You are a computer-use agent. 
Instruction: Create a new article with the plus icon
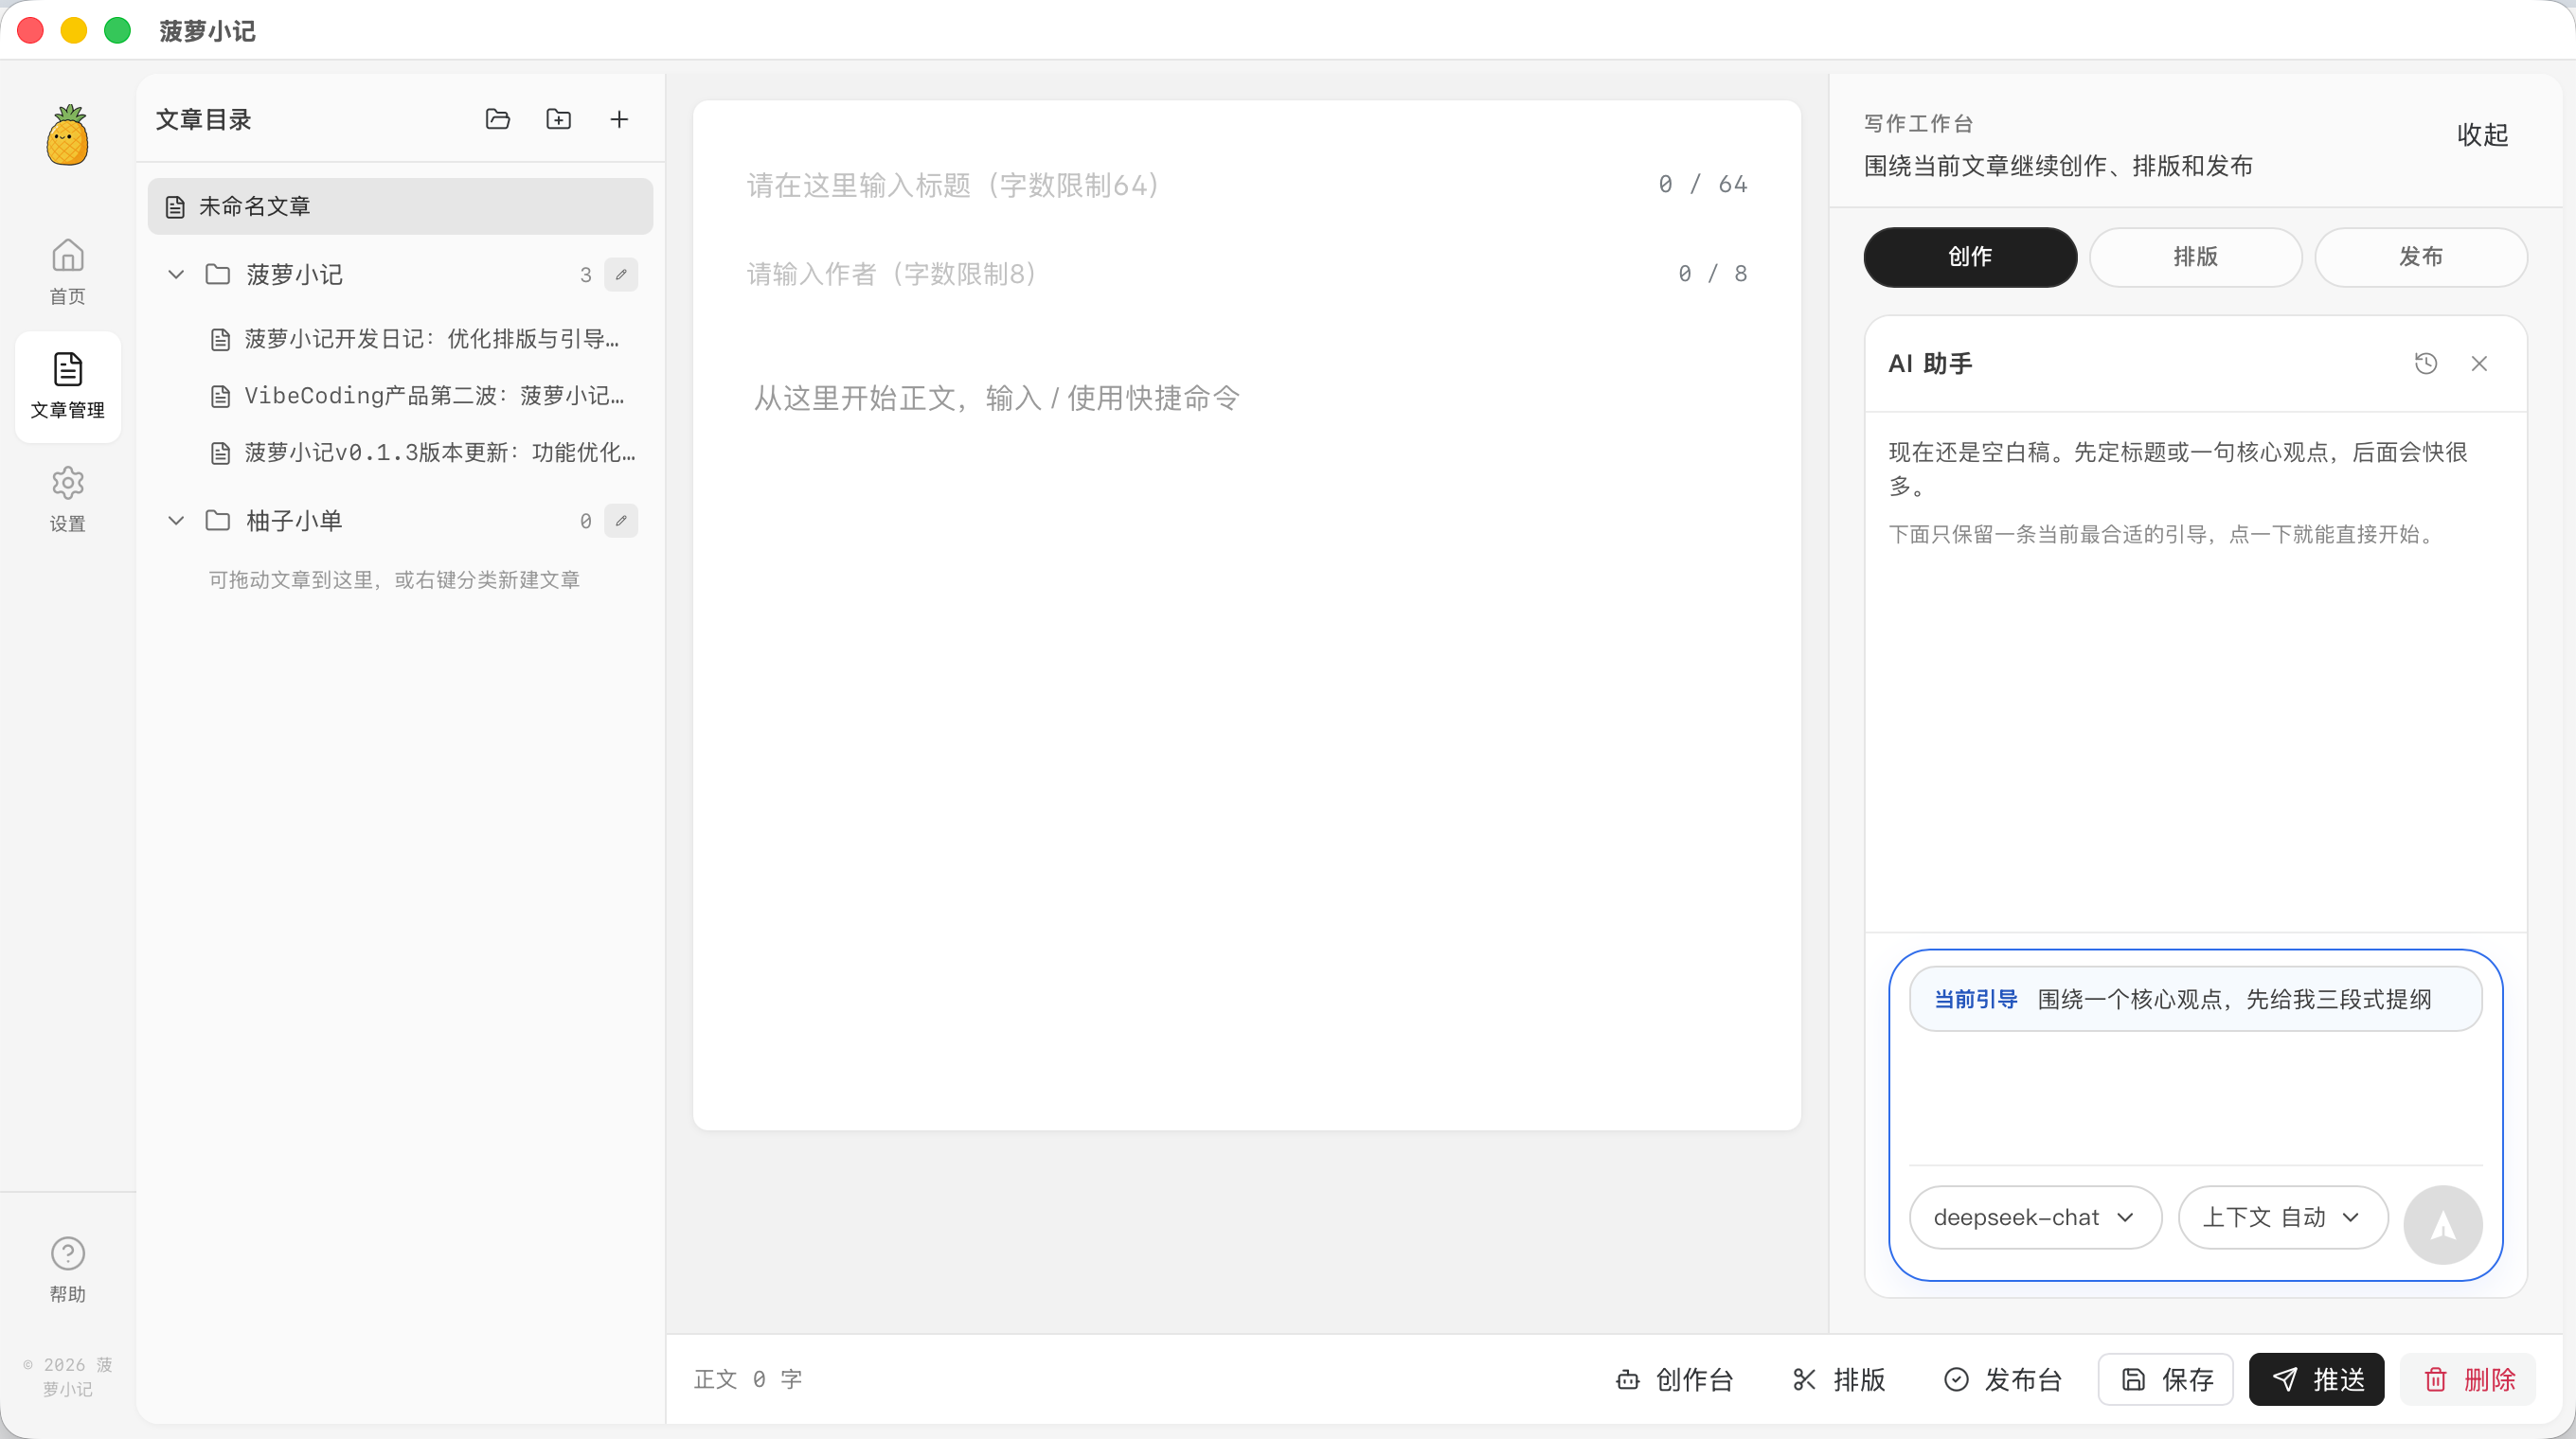click(619, 119)
